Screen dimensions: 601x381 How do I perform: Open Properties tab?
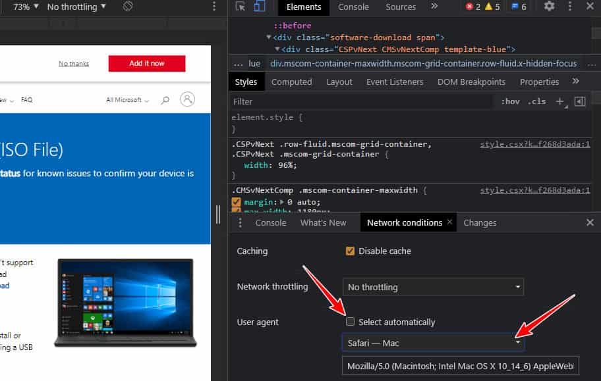click(539, 82)
